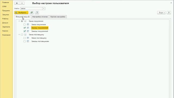Image resolution: width=174 pixels, height=98 pixels.
Task: Go back with the left arrow button
Action: click(17, 3)
